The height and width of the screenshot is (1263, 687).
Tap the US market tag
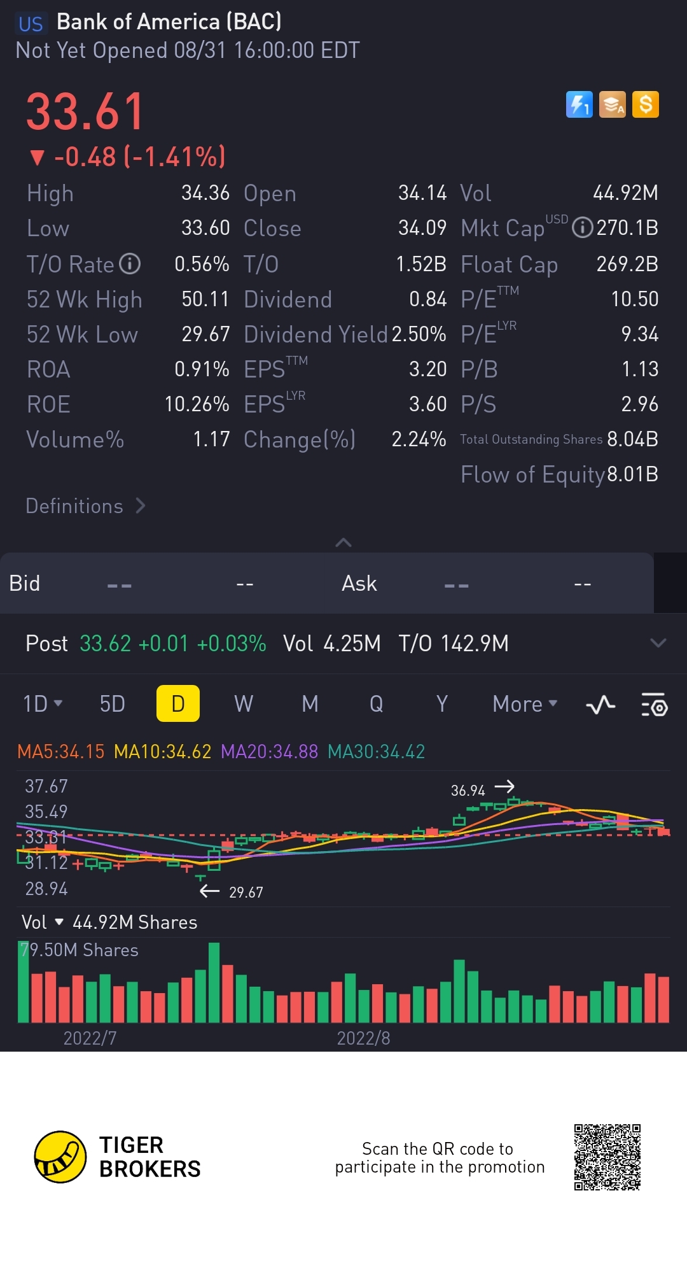[31, 24]
